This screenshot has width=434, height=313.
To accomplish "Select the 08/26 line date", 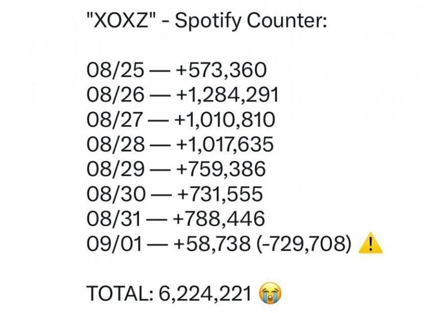I will (x=115, y=94).
